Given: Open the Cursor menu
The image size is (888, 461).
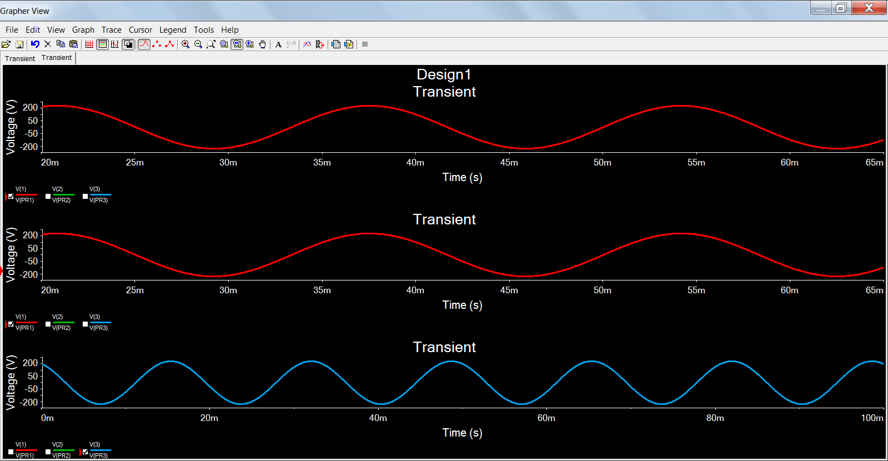Looking at the screenshot, I should point(140,30).
